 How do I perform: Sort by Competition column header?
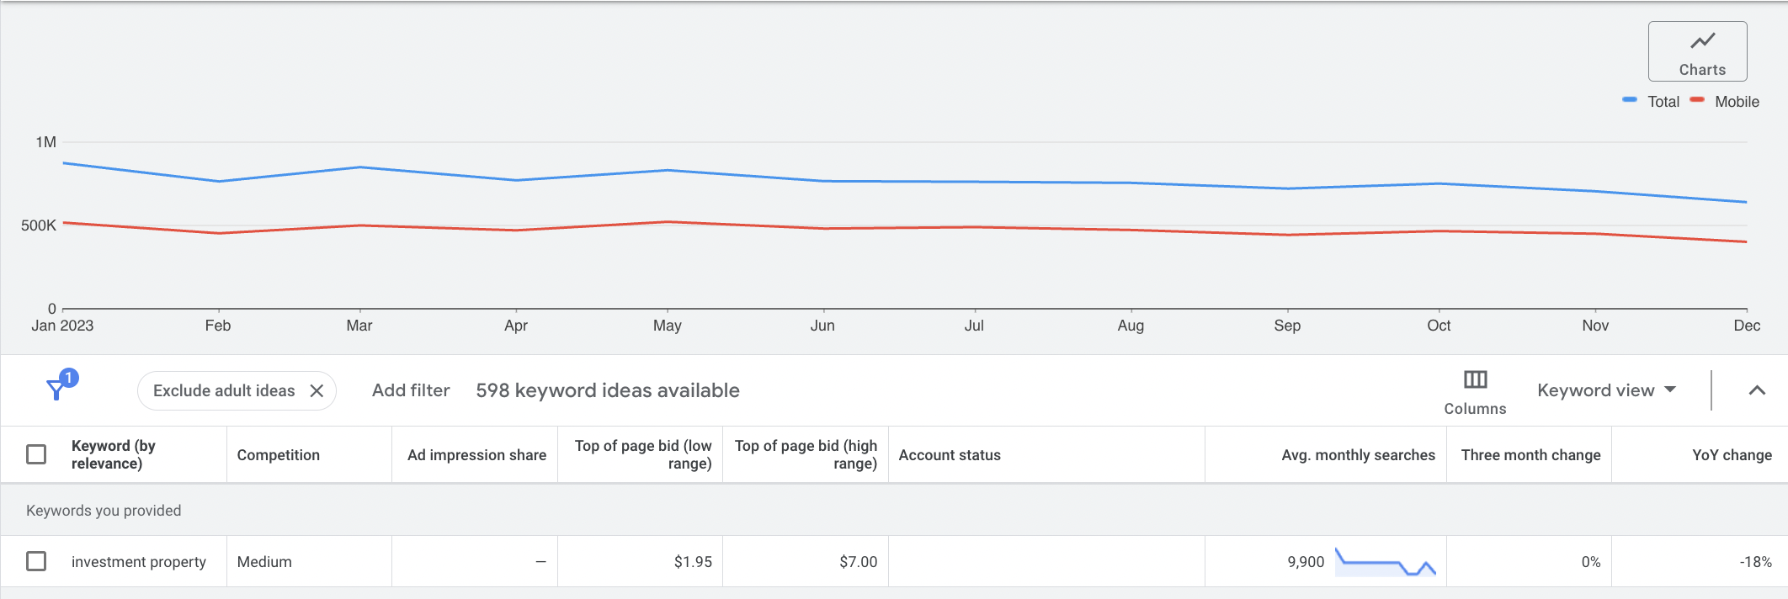coord(278,455)
